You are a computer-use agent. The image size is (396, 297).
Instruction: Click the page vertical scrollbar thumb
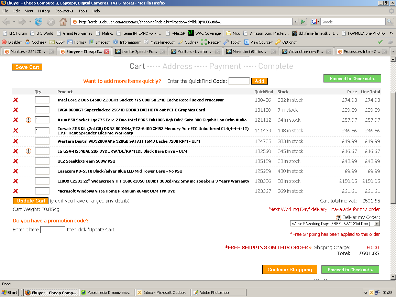click(x=393, y=148)
